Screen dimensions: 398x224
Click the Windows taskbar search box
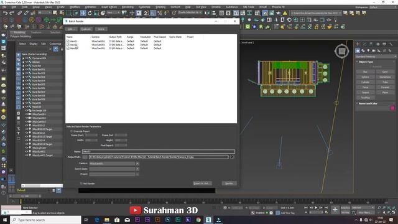tap(46, 220)
